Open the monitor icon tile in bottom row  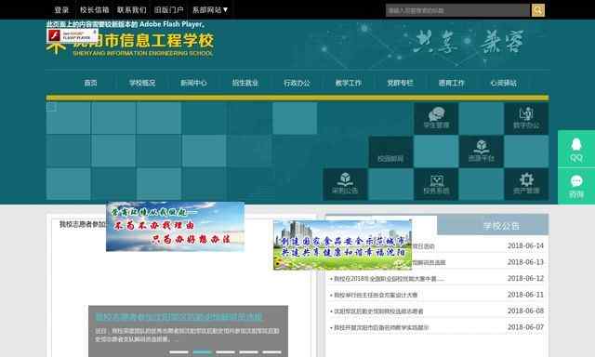[x=436, y=184]
